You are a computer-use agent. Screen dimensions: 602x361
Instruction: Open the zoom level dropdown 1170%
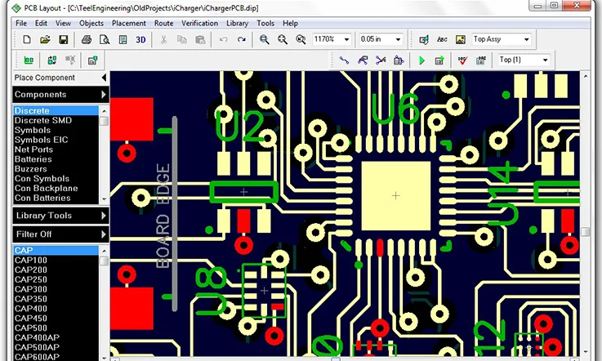(346, 39)
